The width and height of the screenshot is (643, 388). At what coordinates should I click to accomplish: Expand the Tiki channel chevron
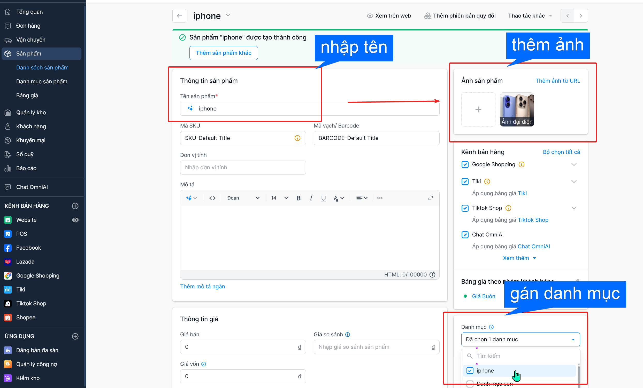tap(573, 181)
